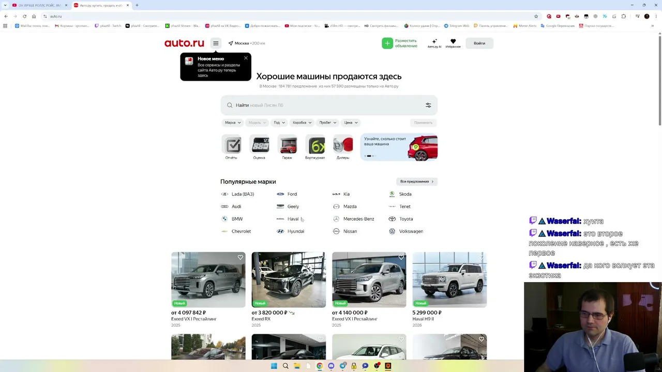Open the auto.ru hamburger menu
This screenshot has height=372, width=662.
[x=216, y=43]
